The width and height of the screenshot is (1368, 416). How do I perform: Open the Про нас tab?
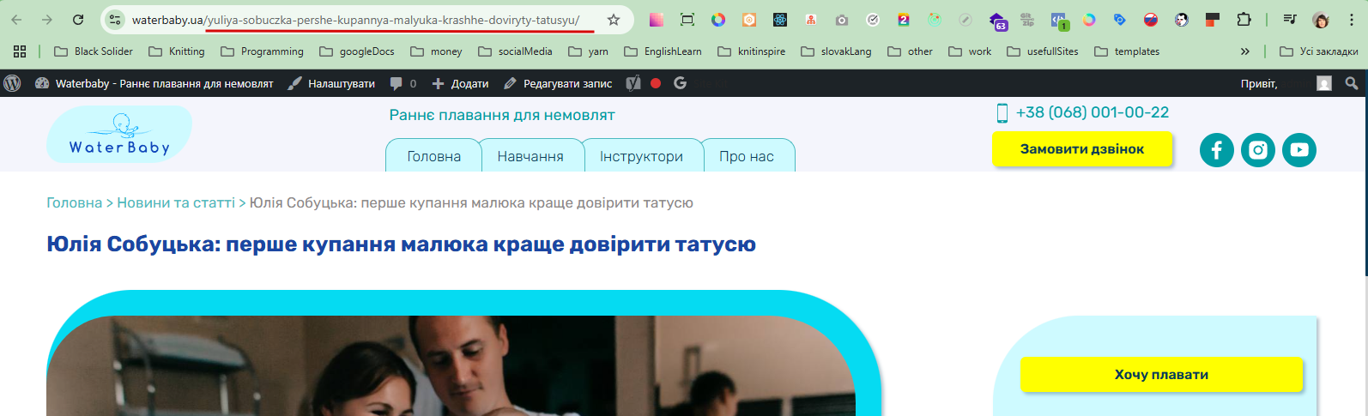[747, 156]
